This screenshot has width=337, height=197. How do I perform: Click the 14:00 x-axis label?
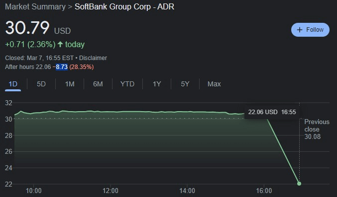[x=187, y=191]
